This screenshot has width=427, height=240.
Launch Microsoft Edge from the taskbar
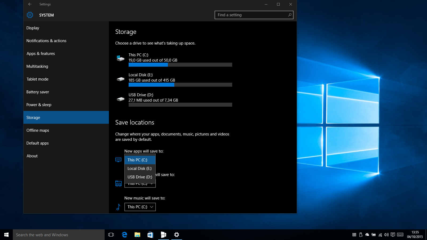pos(124,235)
